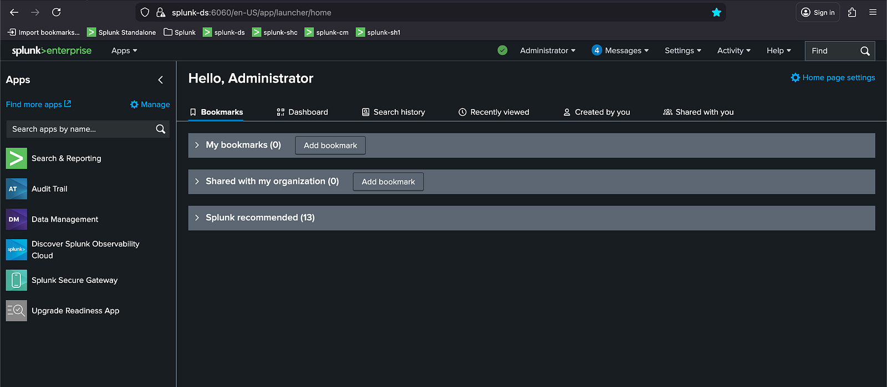Click Add bookmark next to My bookmarks
This screenshot has height=387, width=887.
[330, 146]
